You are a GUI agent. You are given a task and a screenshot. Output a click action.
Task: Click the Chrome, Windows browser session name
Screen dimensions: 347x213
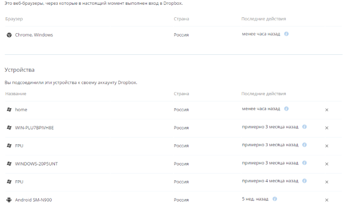pos(34,35)
